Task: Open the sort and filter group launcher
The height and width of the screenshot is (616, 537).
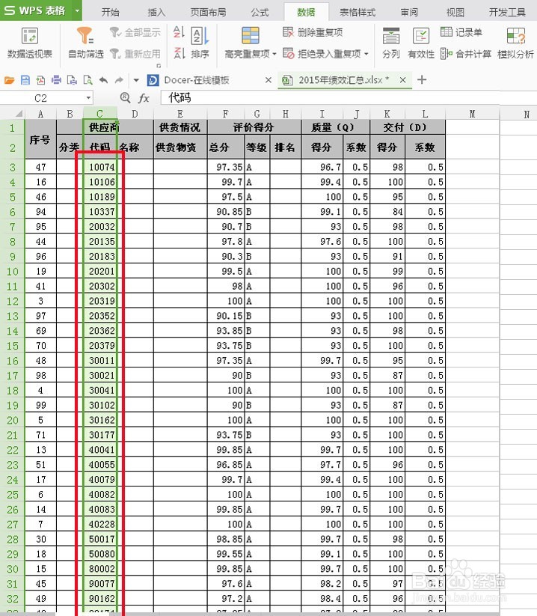Action: point(159,66)
